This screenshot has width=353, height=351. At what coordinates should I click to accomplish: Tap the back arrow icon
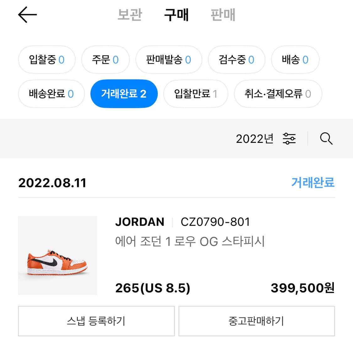(27, 15)
